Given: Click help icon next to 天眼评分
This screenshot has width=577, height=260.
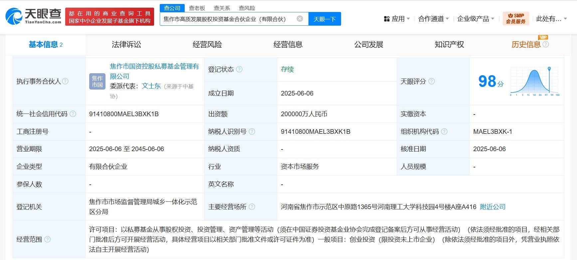Looking at the screenshot, I should point(432,81).
